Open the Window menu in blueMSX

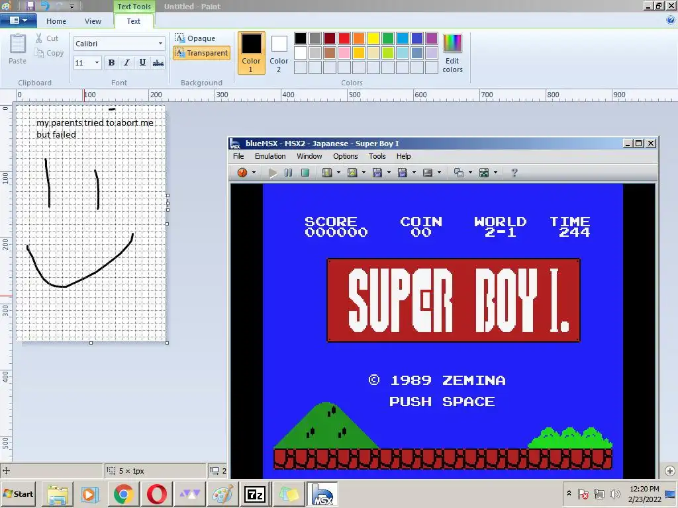point(309,156)
